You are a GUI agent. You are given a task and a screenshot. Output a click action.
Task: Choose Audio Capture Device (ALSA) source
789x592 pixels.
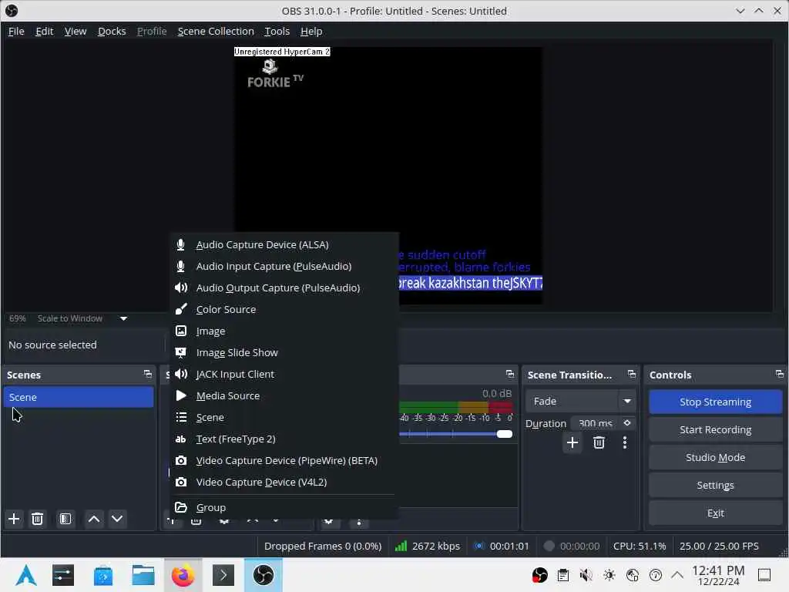click(x=284, y=244)
